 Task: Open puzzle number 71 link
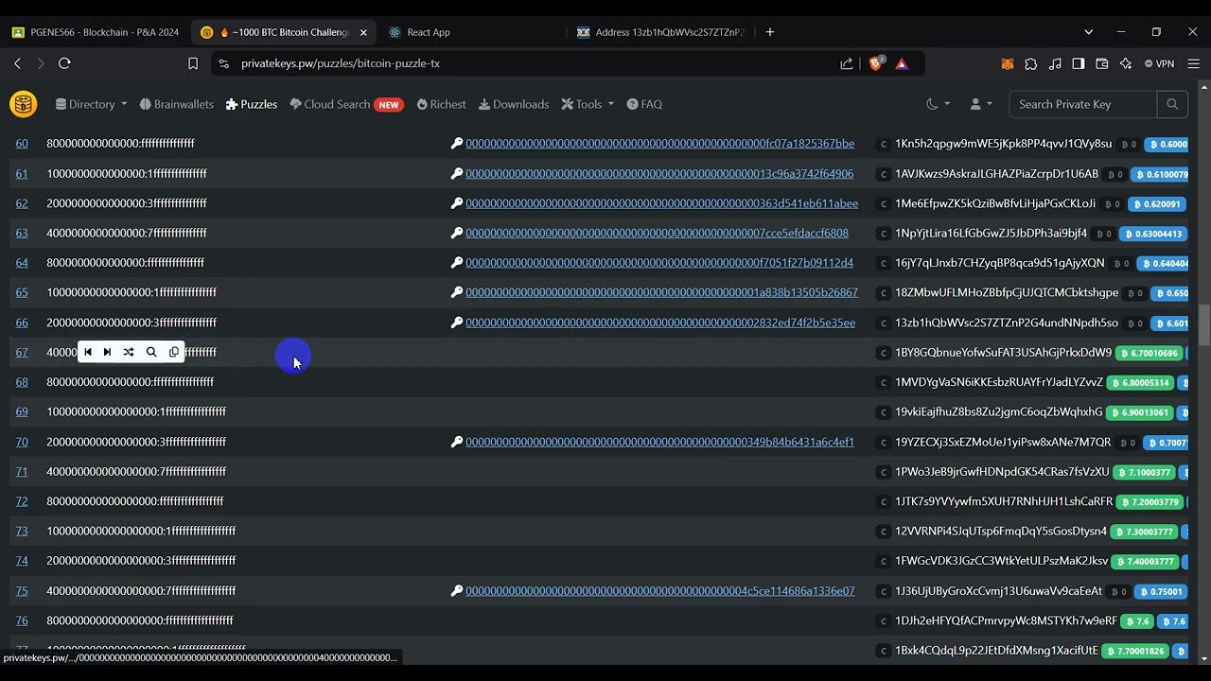click(x=22, y=471)
